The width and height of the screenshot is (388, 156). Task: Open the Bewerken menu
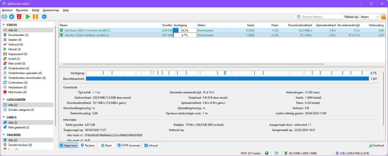[x=22, y=10]
